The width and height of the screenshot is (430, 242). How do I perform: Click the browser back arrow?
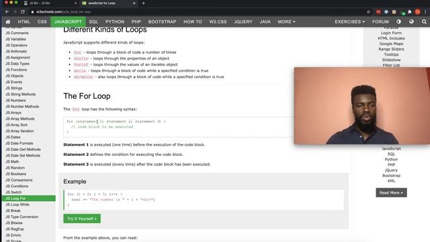coord(7,12)
